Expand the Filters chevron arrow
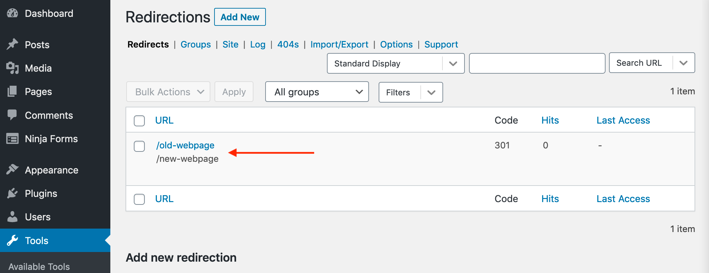 tap(431, 92)
